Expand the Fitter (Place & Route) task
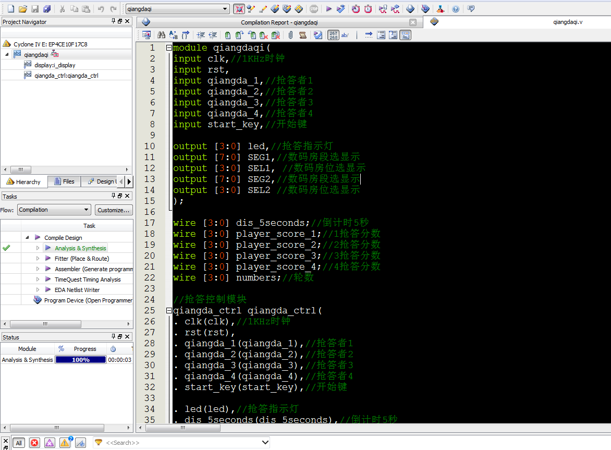This screenshot has height=450, width=611. point(38,259)
